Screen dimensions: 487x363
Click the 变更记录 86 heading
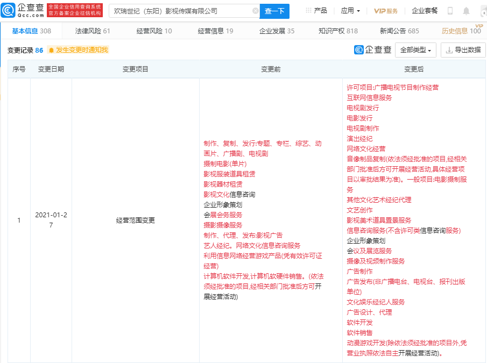25,50
